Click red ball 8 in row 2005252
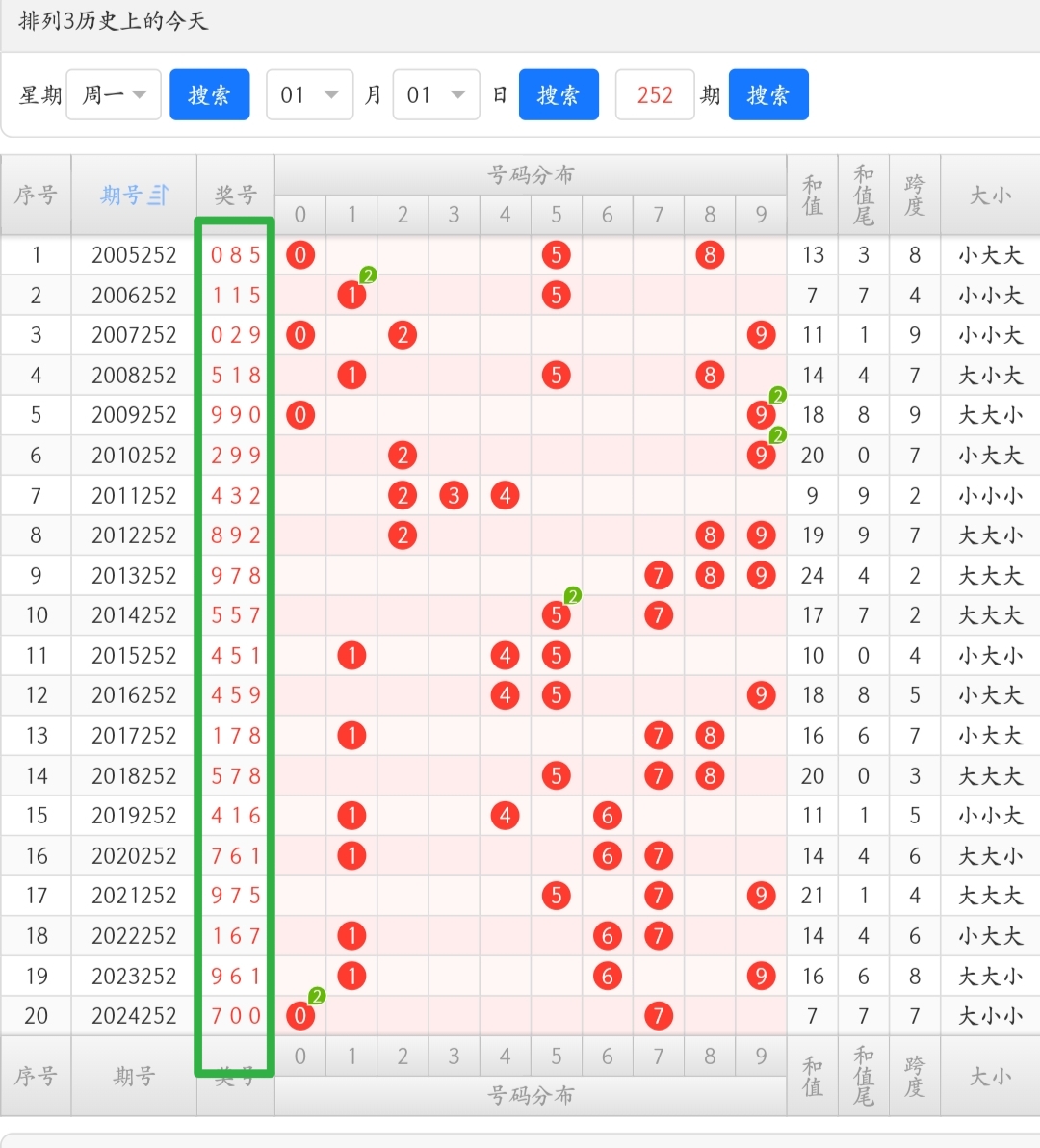Viewport: 1040px width, 1148px height. pyautogui.click(x=710, y=255)
